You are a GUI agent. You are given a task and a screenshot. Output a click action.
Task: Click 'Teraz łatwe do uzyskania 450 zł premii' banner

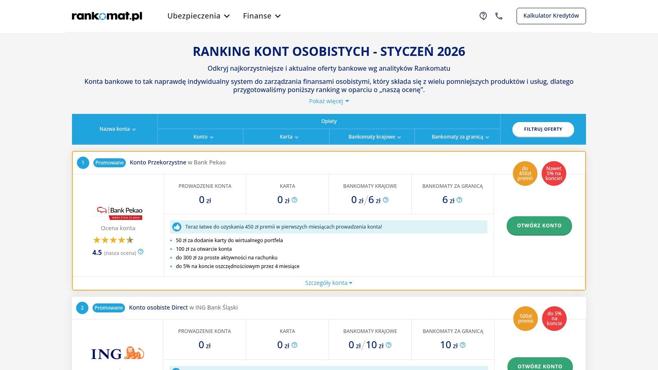[x=329, y=227]
